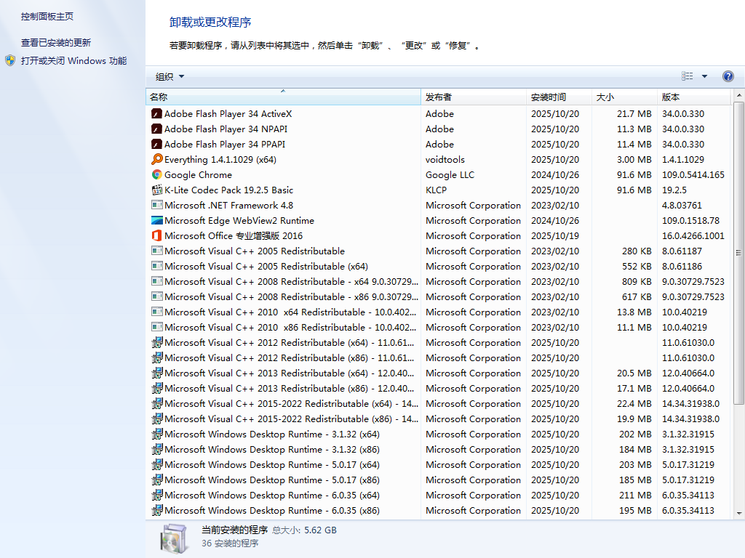Viewport: 745px width, 558px height.
Task: Click the view layout icon in toolbar
Action: 688,76
